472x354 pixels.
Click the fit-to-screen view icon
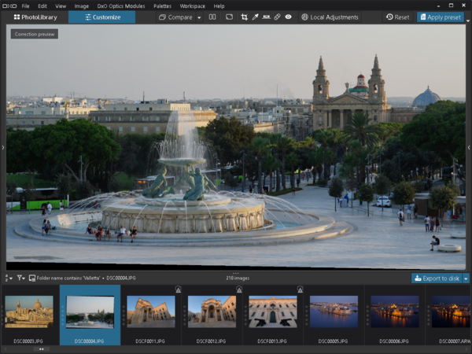tap(229, 17)
